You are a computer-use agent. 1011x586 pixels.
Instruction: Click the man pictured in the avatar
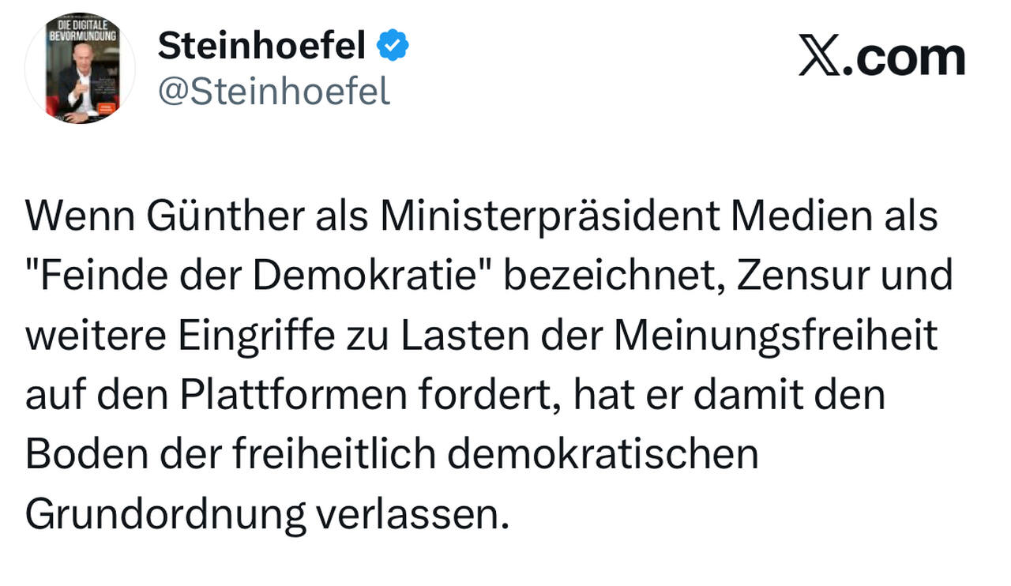(81, 83)
